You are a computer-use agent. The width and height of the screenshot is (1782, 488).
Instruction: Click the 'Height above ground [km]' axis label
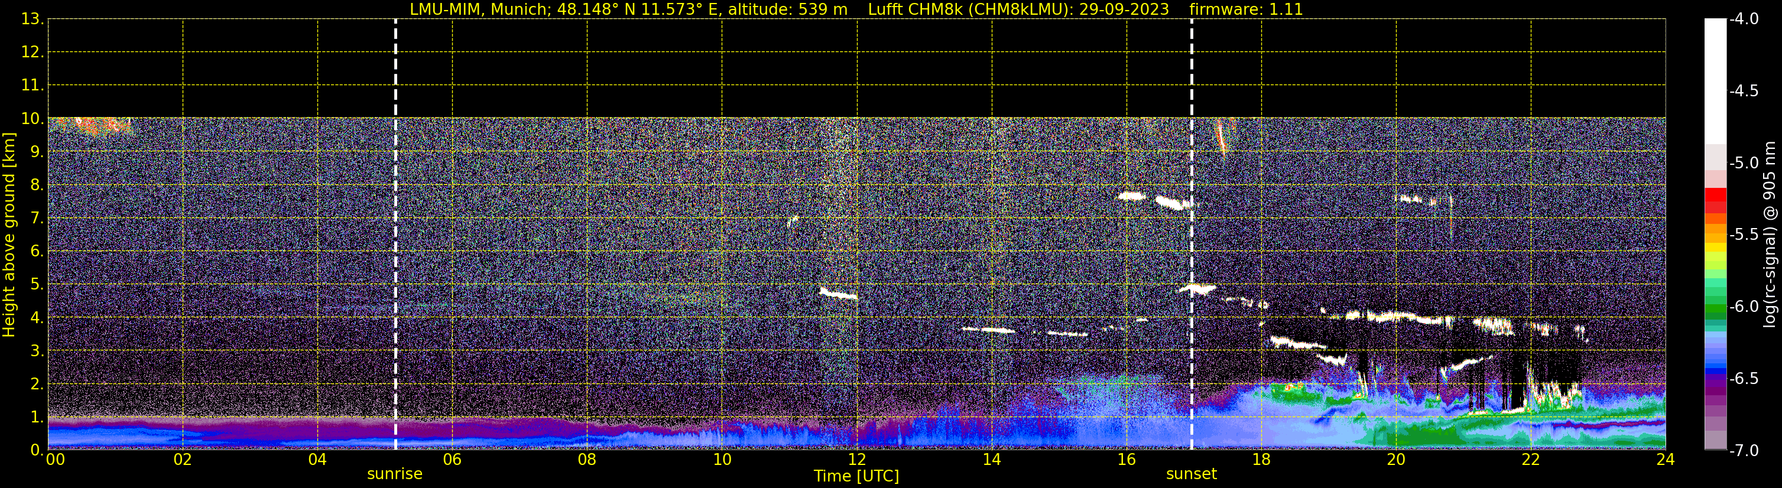(x=9, y=235)
